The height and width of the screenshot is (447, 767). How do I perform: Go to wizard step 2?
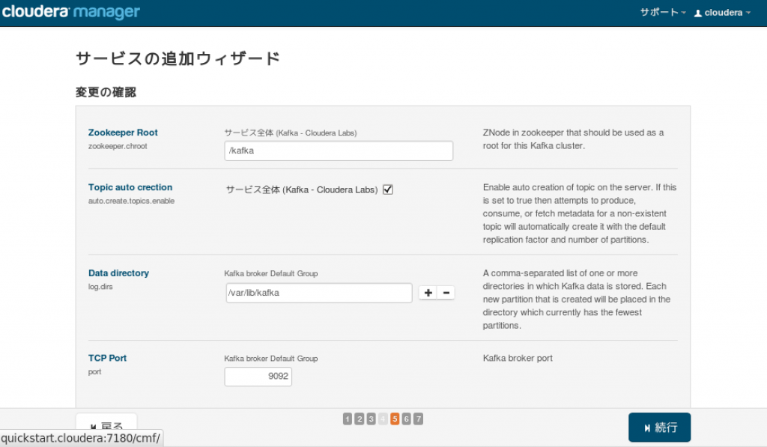click(x=360, y=419)
